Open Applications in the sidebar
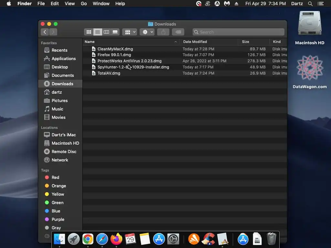This screenshot has width=331, height=248. (60, 59)
